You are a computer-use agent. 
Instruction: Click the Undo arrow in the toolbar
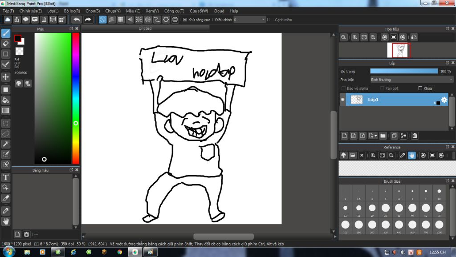click(77, 20)
